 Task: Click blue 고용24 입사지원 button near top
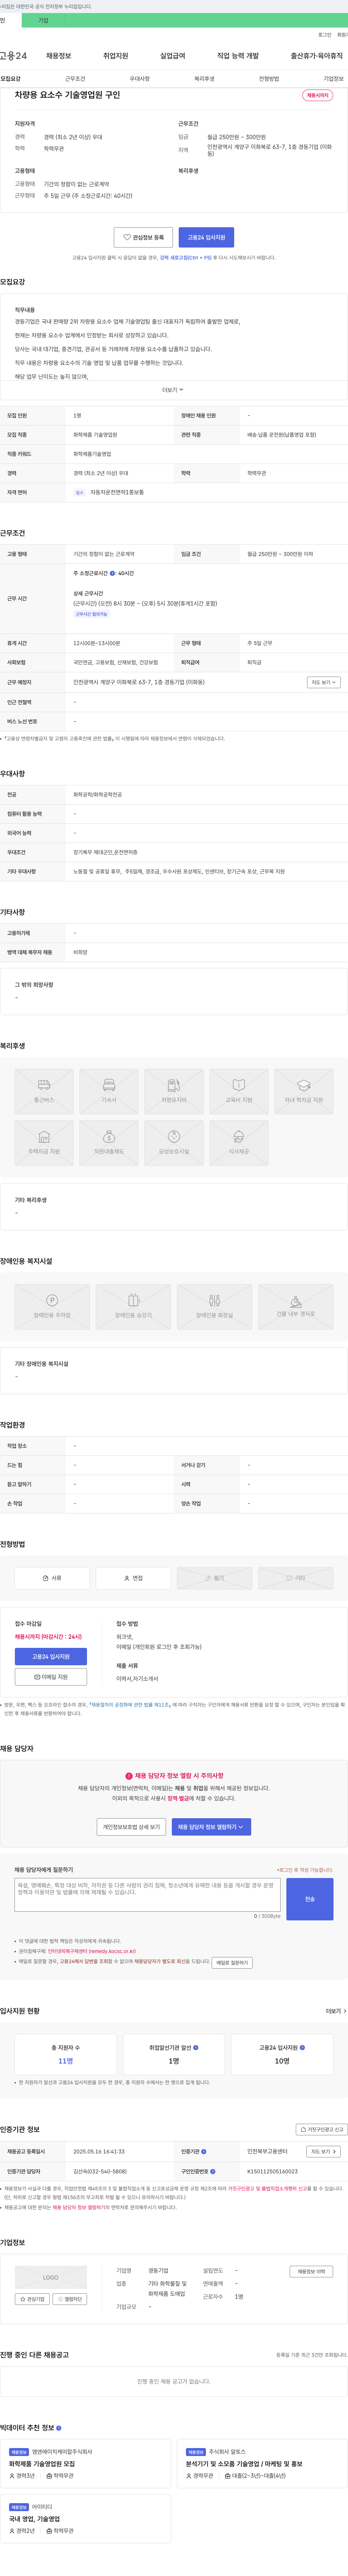coord(206,237)
